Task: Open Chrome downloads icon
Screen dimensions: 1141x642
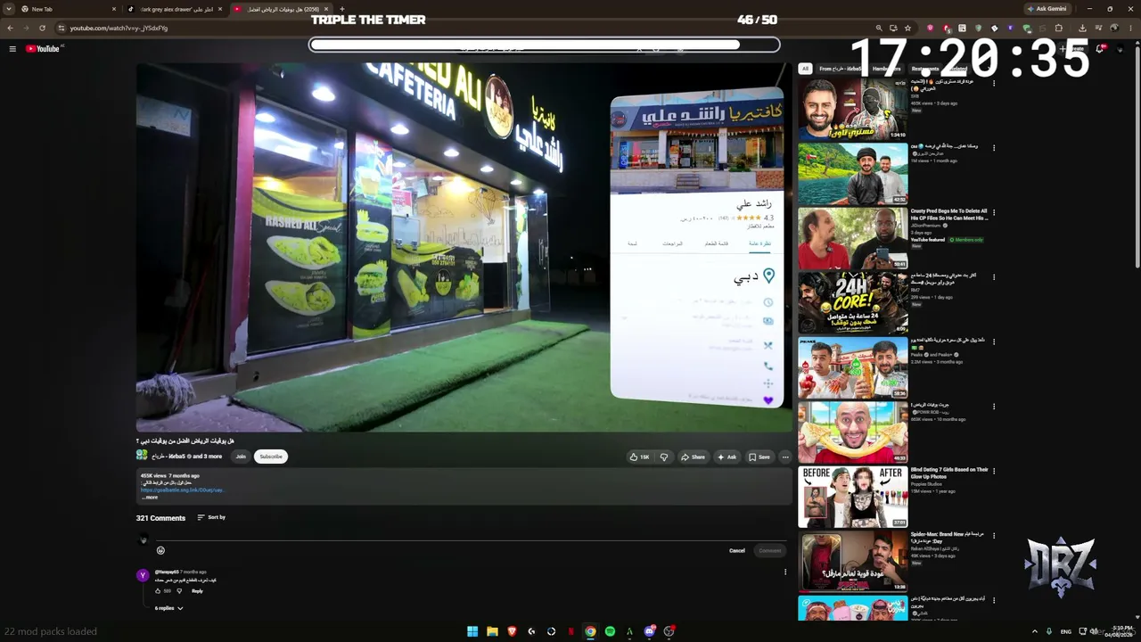Action: pyautogui.click(x=1082, y=28)
